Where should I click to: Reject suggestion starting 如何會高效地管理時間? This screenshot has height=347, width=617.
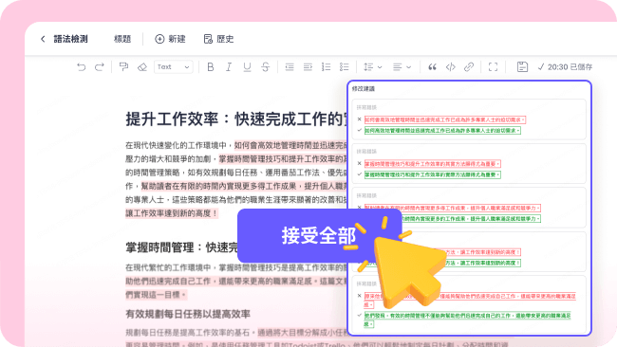click(359, 119)
